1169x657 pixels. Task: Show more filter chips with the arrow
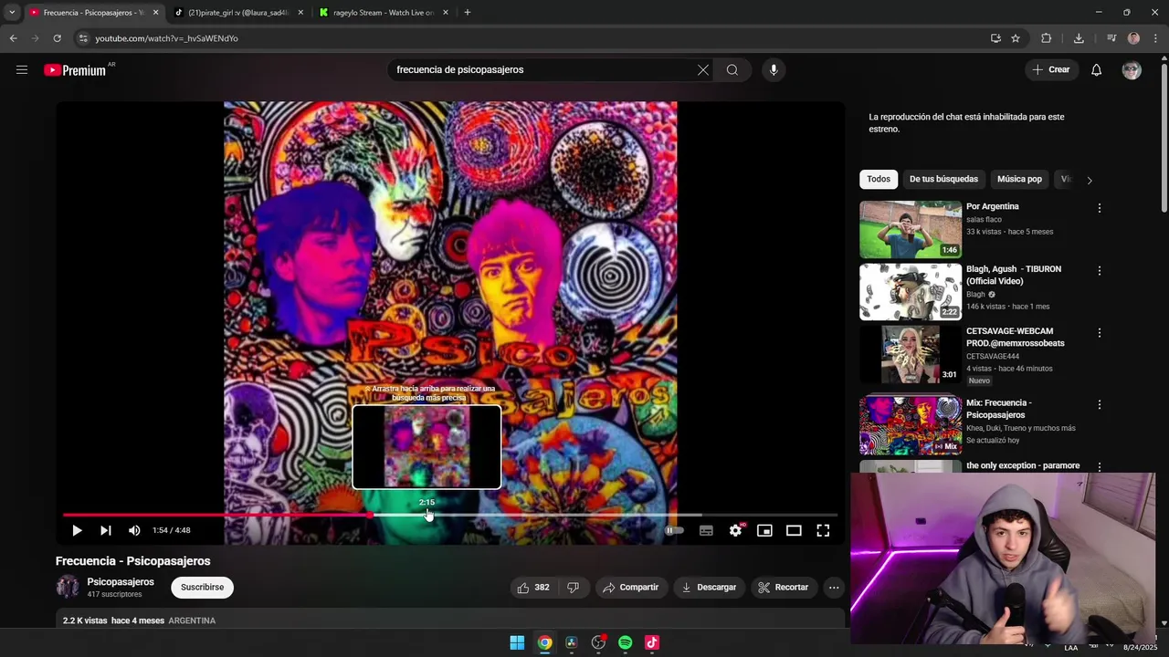click(1089, 180)
